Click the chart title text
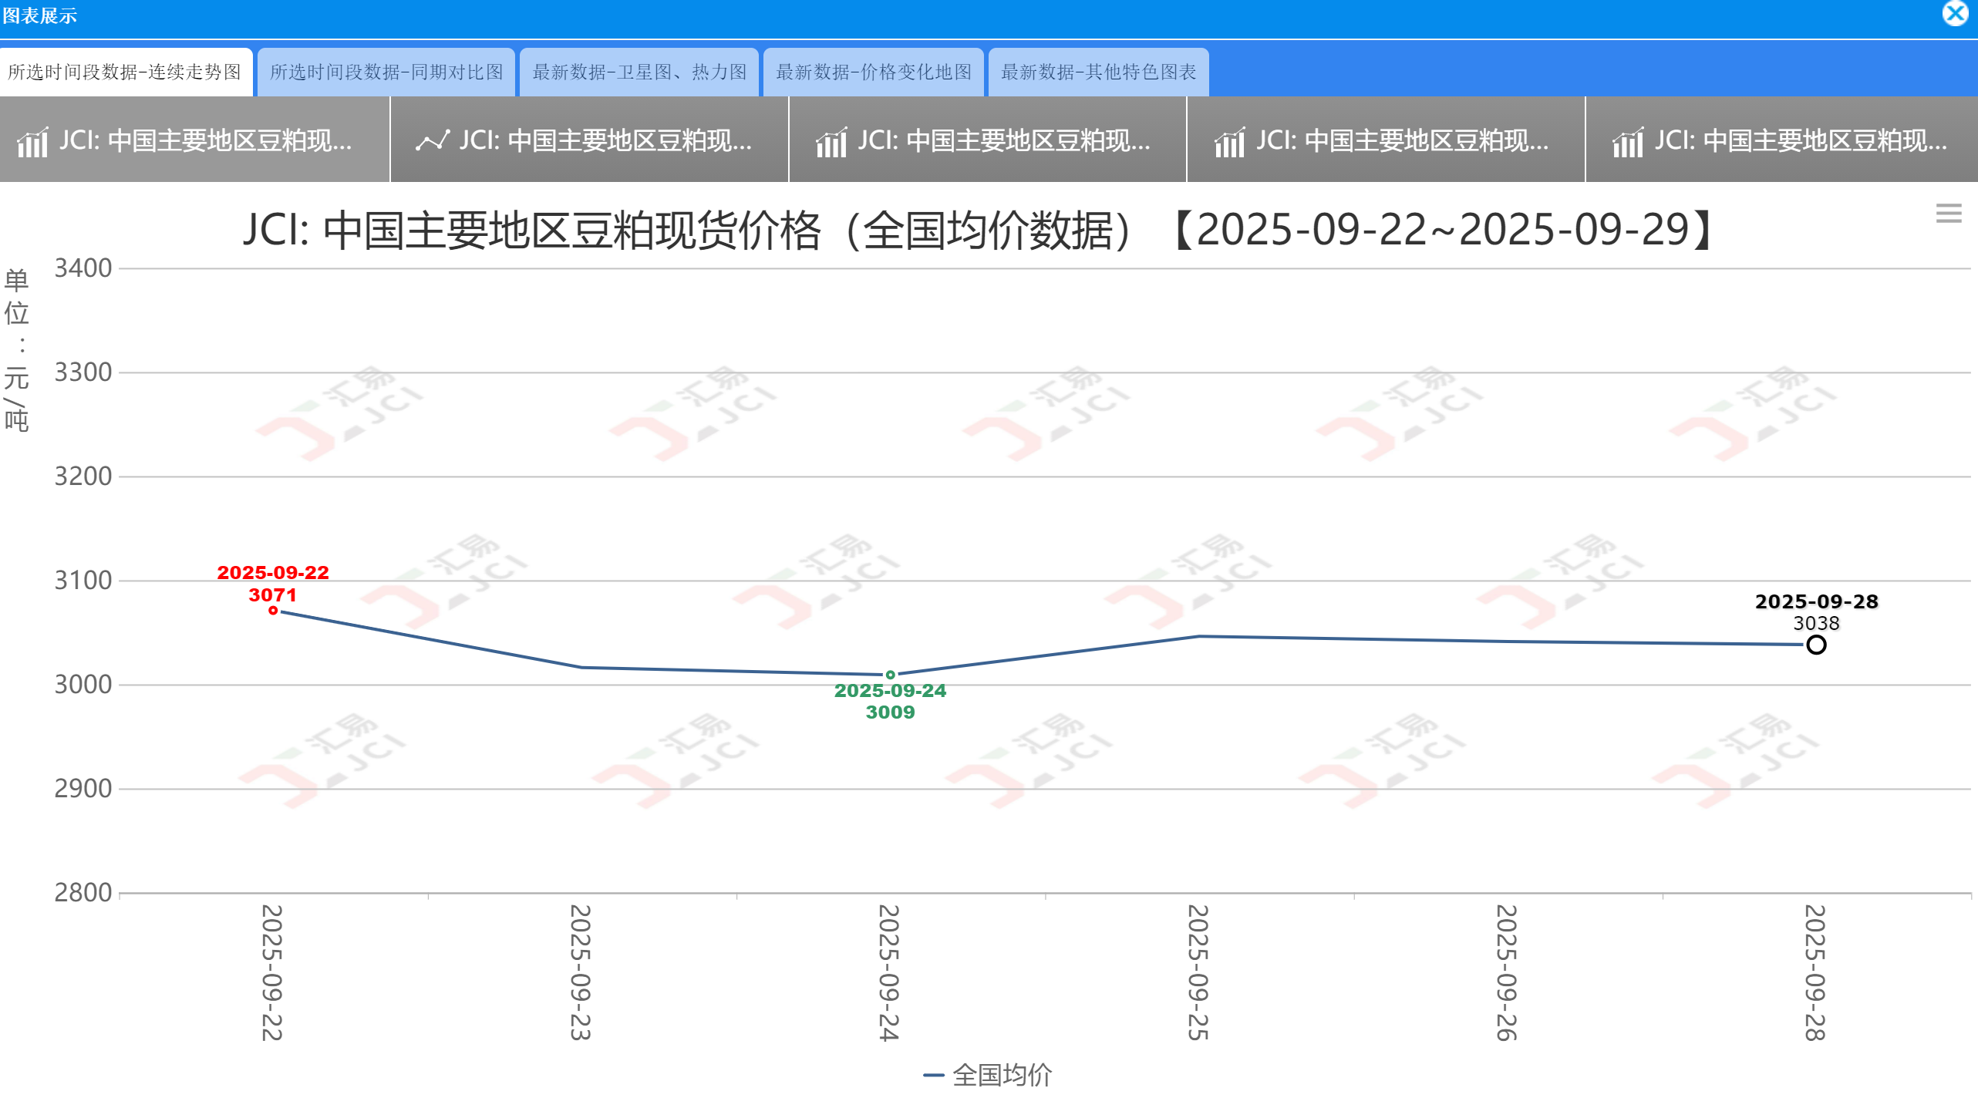This screenshot has width=1978, height=1098. click(x=979, y=231)
